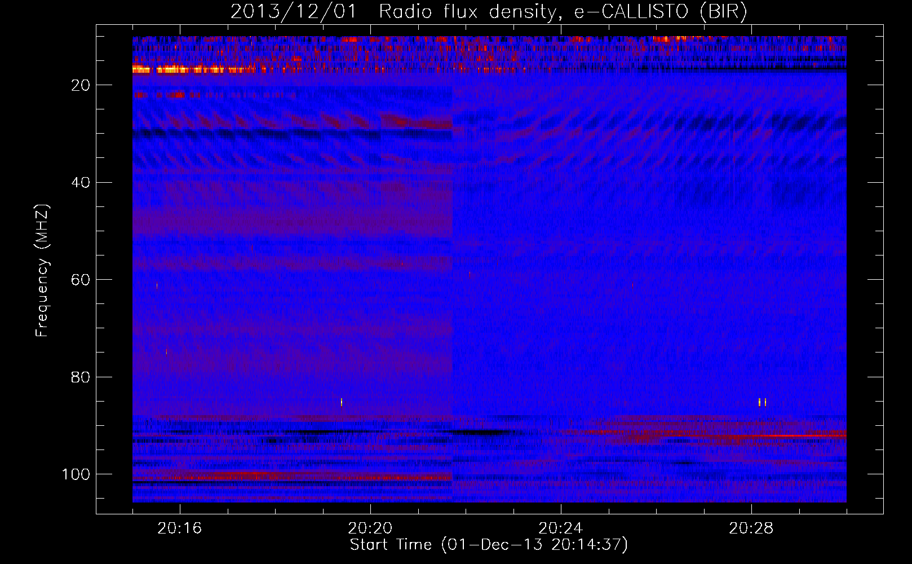Screen dimensions: 912x564
Task: Click the "20" frequency tick label
Action: pyautogui.click(x=81, y=85)
